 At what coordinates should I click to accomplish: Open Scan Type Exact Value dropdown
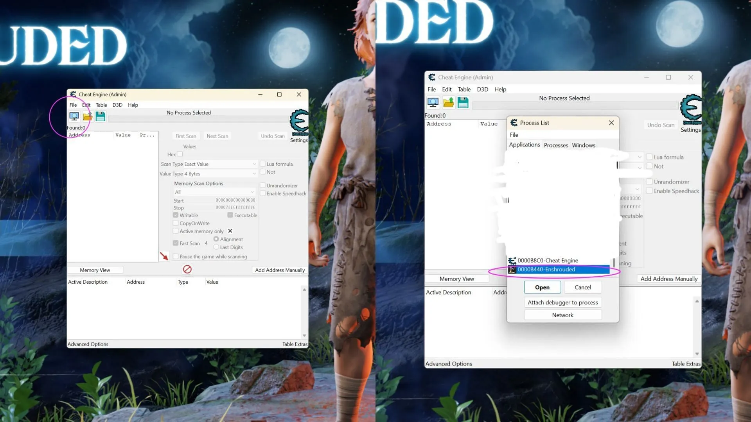220,164
